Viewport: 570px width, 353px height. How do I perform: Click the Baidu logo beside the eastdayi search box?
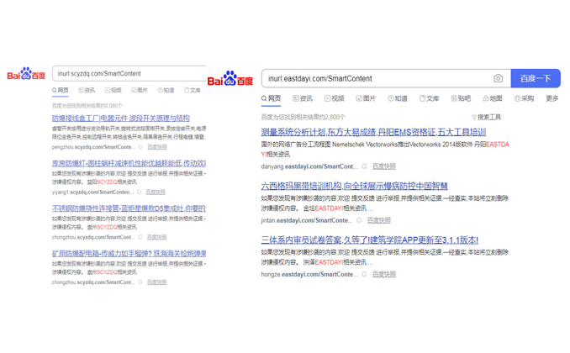pos(230,78)
